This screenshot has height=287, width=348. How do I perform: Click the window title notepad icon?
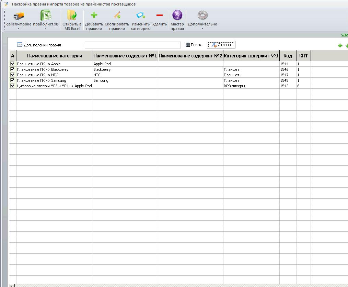6,4
